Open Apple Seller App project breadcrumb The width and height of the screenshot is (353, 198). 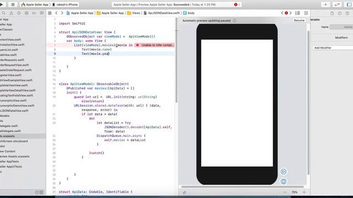pyautogui.click(x=80, y=13)
